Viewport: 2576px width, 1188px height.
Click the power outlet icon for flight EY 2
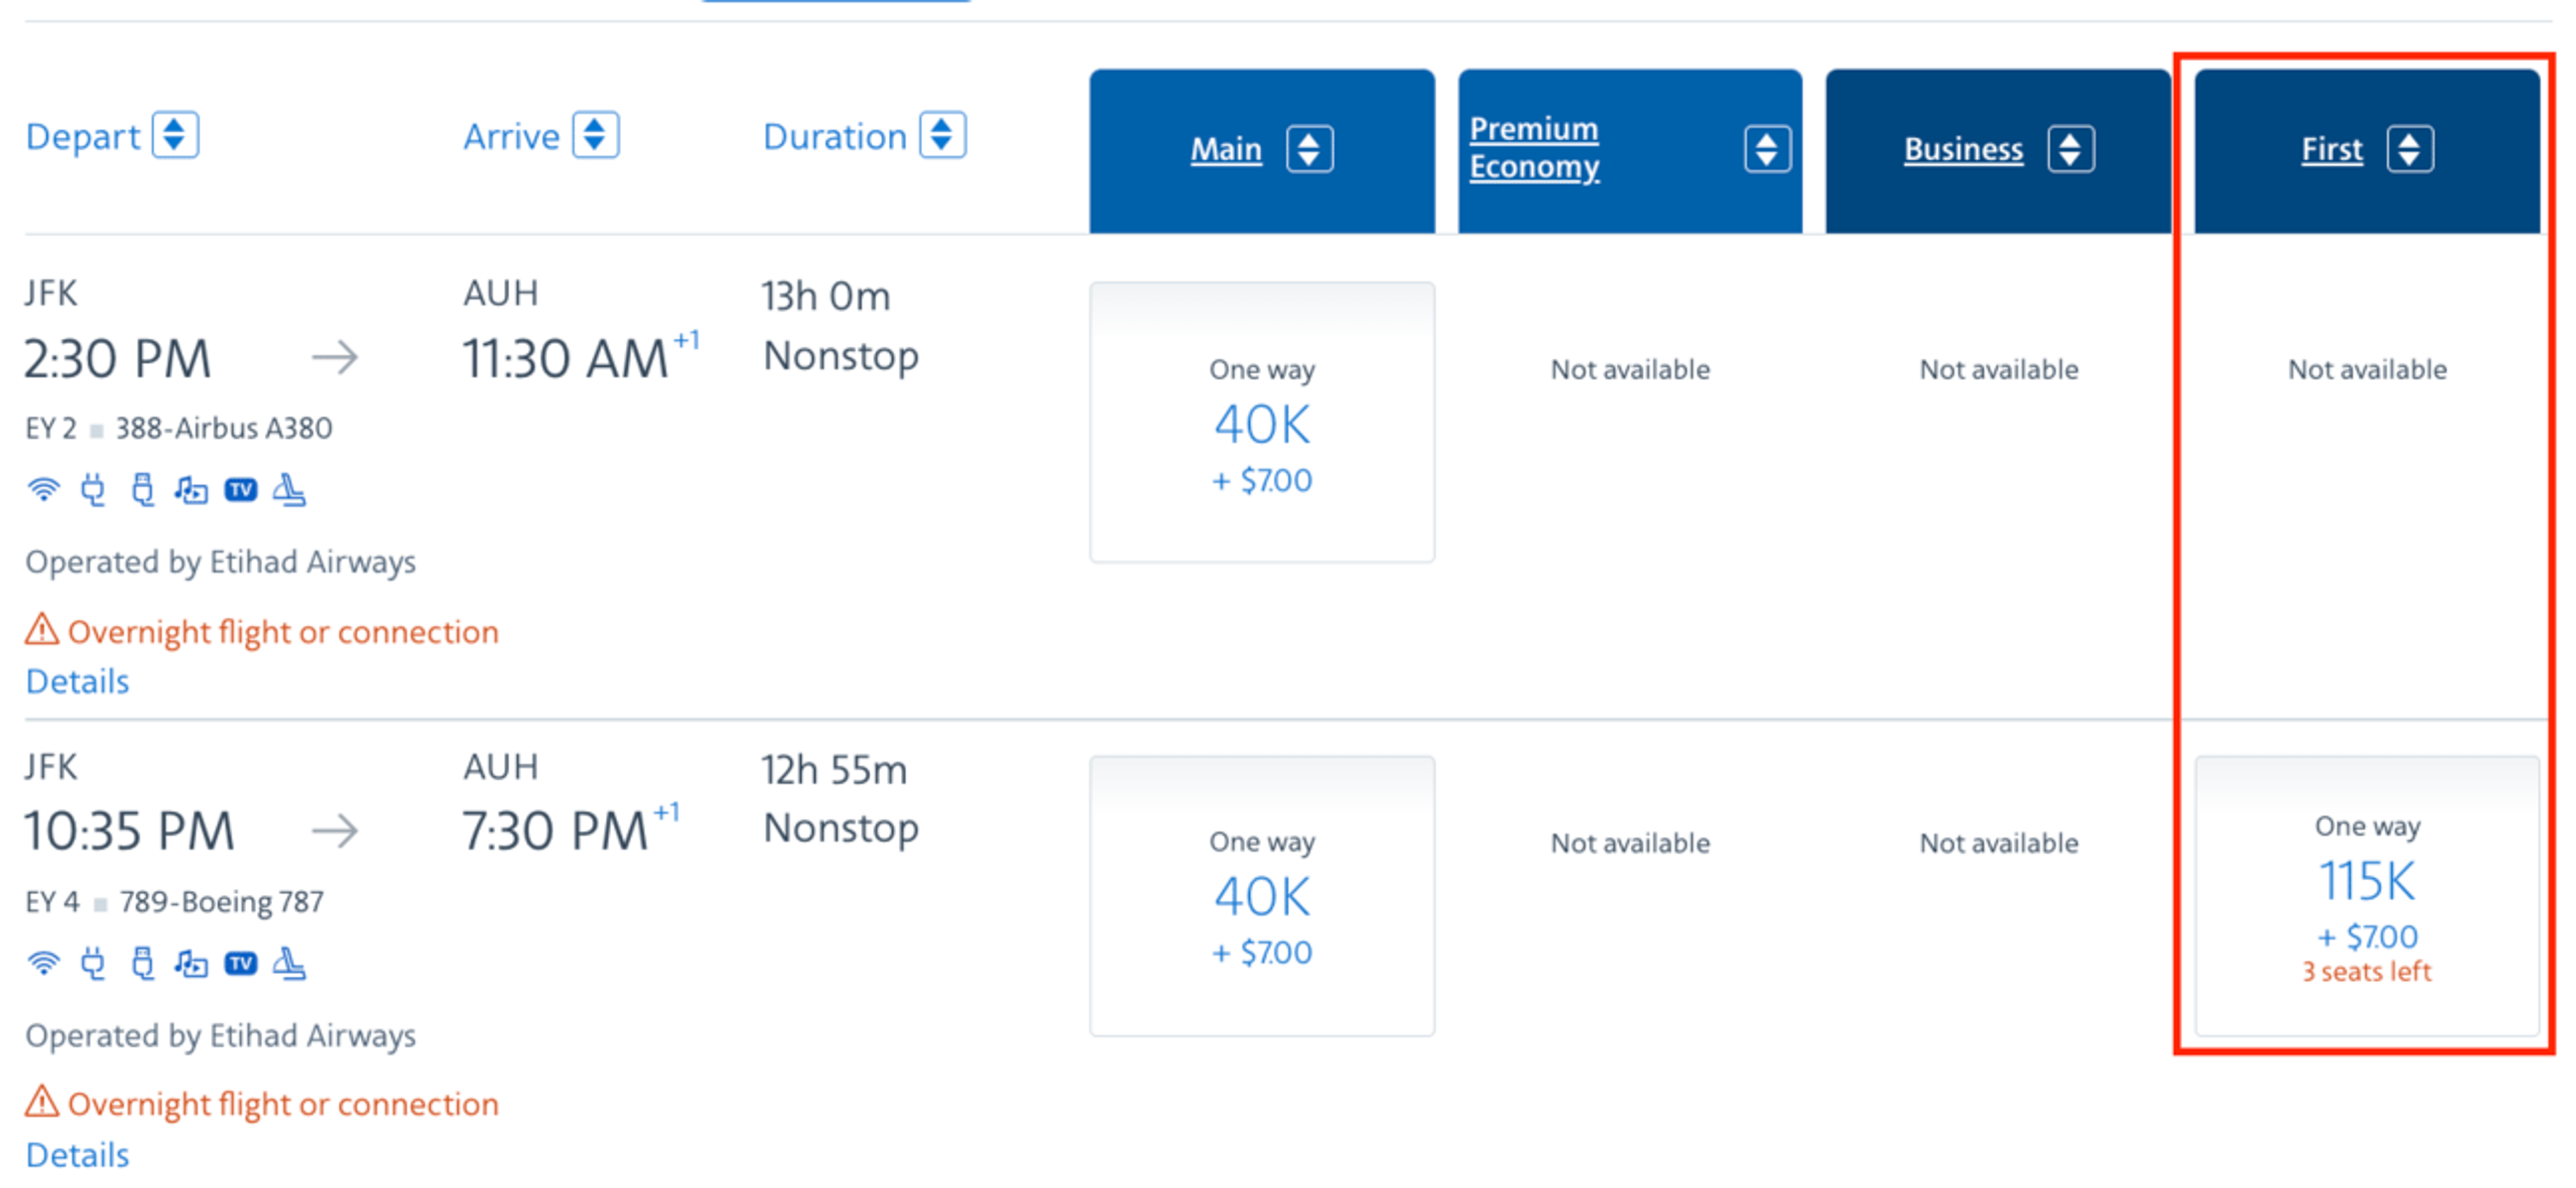point(93,490)
